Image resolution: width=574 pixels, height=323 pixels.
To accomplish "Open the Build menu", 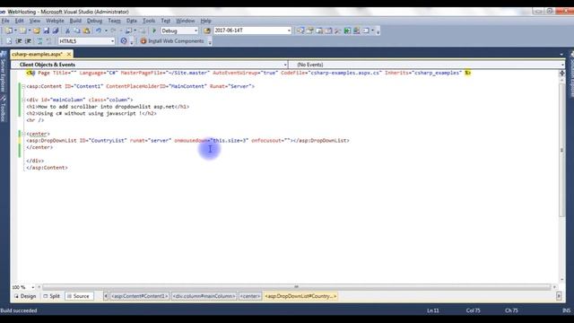I will (x=75, y=21).
